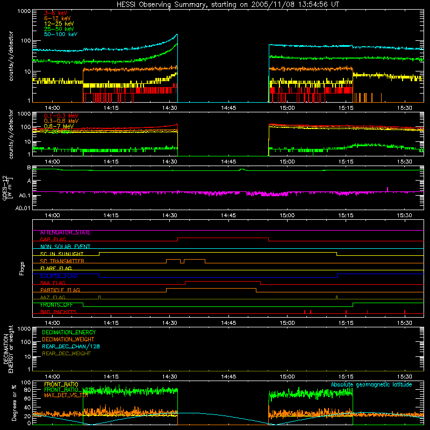Click the "HESSI Observing Summary" plot title
The image size is (430, 430).
227,4
